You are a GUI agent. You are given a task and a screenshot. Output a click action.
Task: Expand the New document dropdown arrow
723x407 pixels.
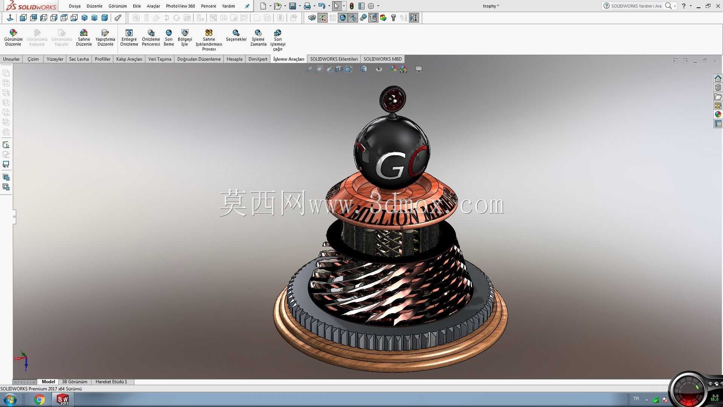tap(270, 6)
